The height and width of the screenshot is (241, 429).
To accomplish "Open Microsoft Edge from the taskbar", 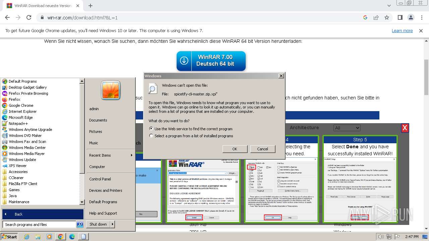I will pos(72,237).
